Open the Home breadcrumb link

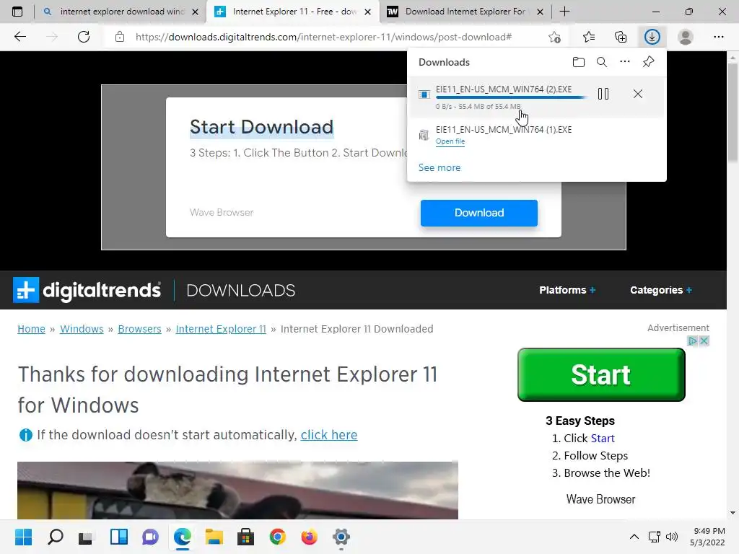(x=31, y=329)
